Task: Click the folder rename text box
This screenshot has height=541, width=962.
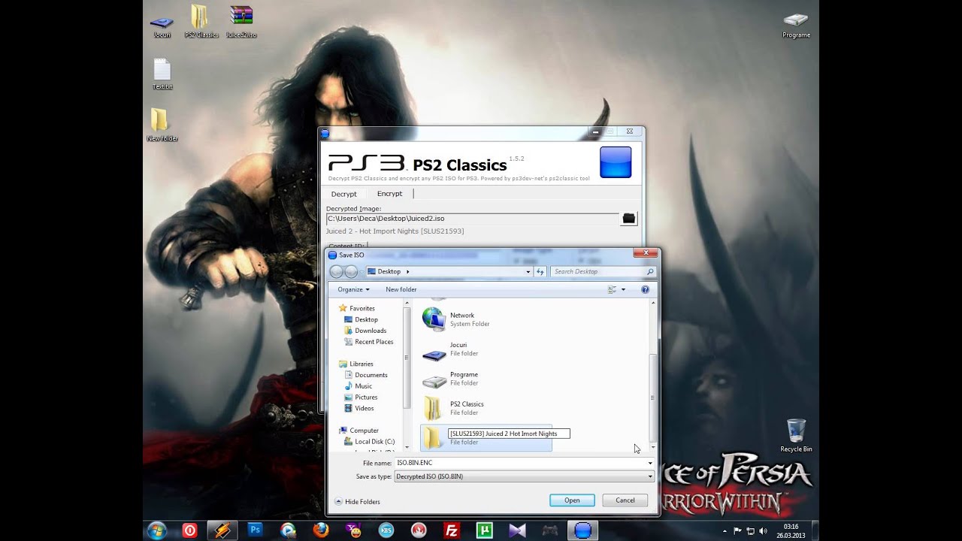Action: [x=509, y=434]
